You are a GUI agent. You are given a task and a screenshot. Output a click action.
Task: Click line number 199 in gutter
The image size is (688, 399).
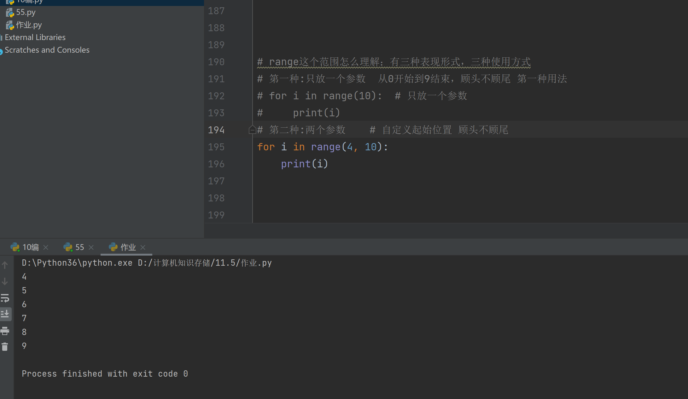(216, 215)
